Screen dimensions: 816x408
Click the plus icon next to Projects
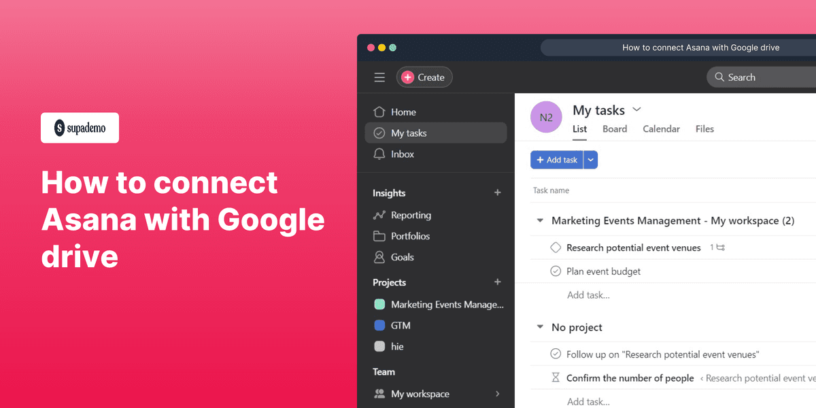497,282
